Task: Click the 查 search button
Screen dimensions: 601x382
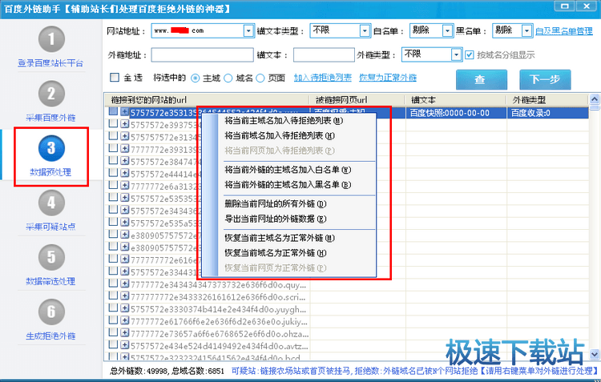Action: (x=482, y=80)
